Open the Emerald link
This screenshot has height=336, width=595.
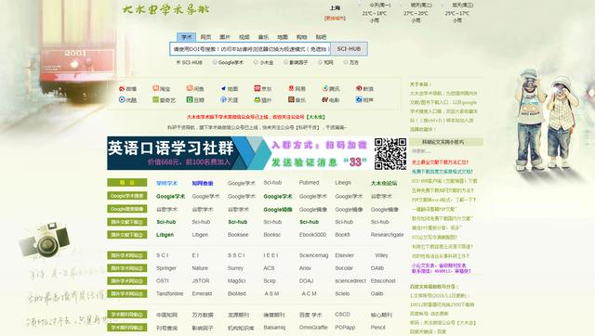[202, 293]
